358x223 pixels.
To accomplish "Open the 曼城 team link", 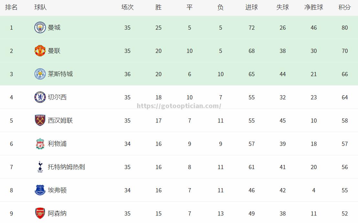I will click(x=54, y=27).
